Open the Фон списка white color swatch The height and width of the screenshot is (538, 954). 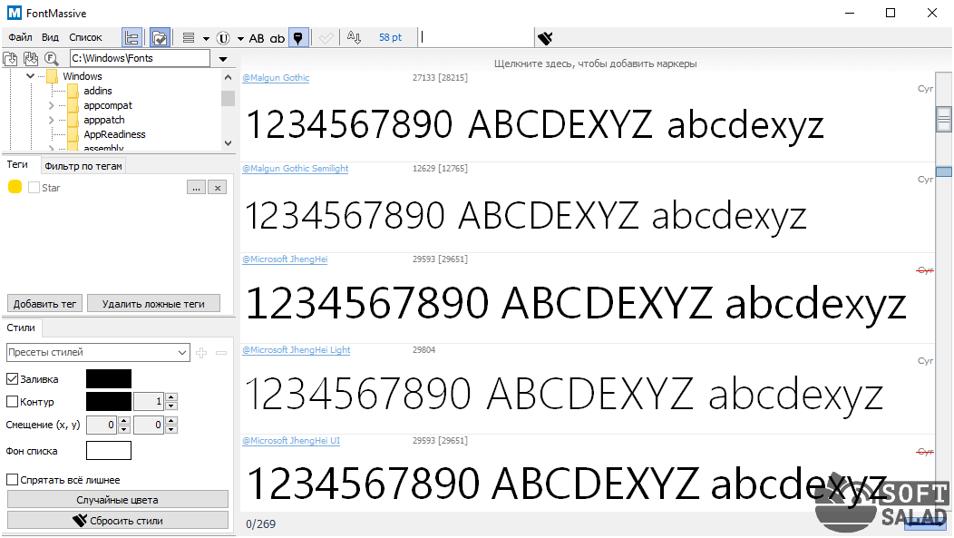[x=108, y=451]
